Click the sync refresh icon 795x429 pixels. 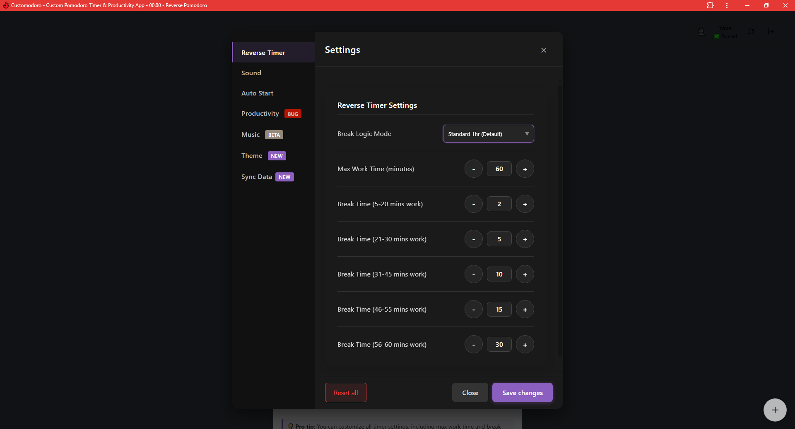pyautogui.click(x=751, y=31)
